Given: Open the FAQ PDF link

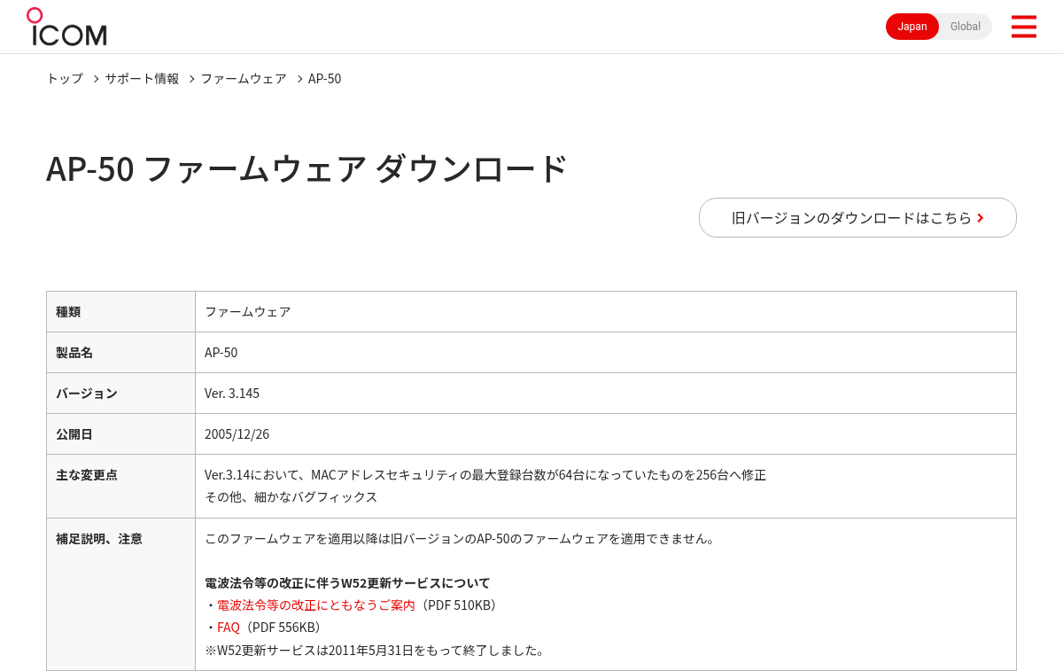Looking at the screenshot, I should tap(229, 627).
